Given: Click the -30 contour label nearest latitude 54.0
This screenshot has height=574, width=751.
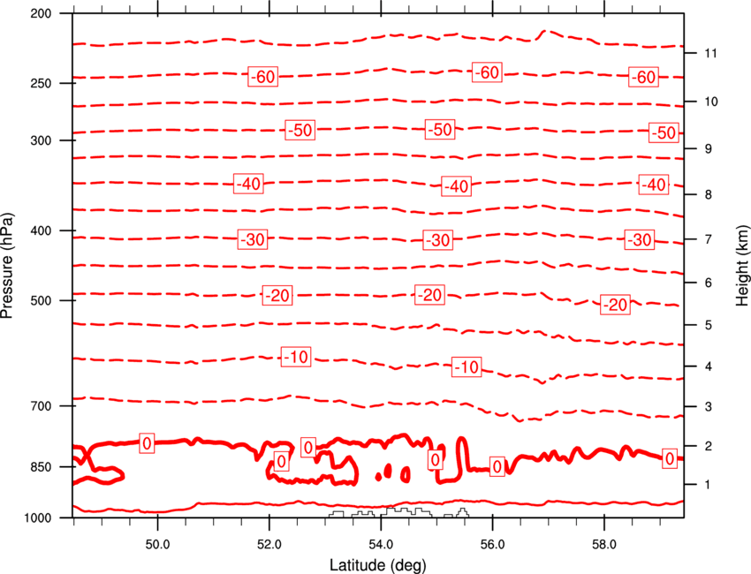Looking at the screenshot, I should [437, 240].
